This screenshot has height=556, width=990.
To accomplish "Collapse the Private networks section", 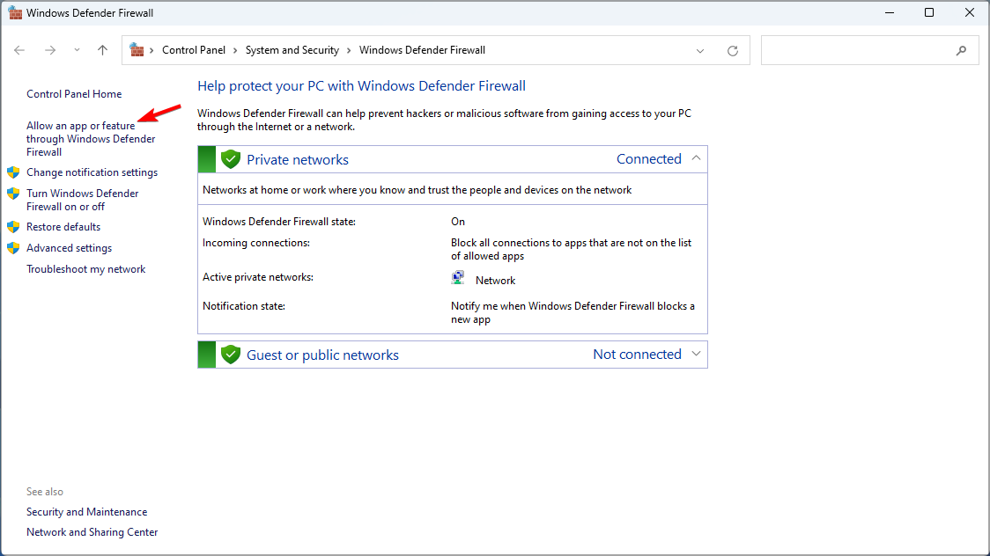I will (697, 158).
